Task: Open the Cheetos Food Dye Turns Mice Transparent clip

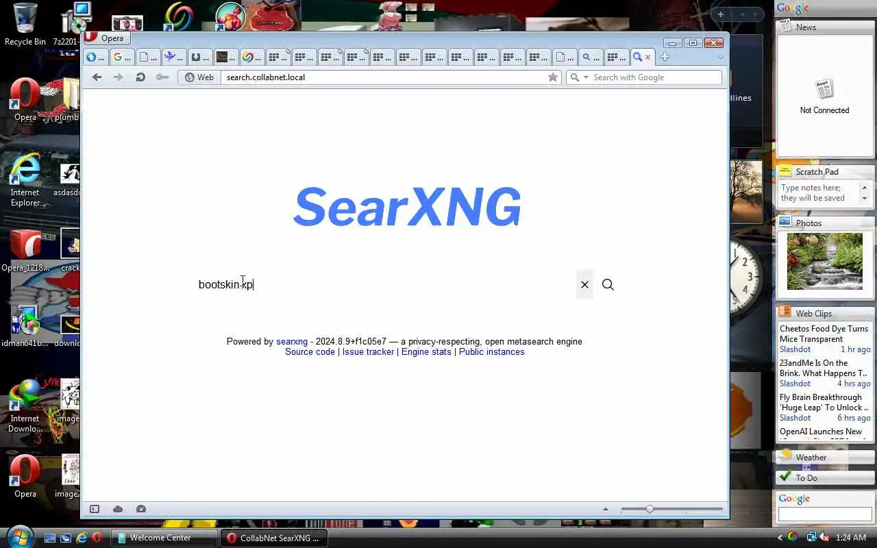Action: [x=825, y=334]
